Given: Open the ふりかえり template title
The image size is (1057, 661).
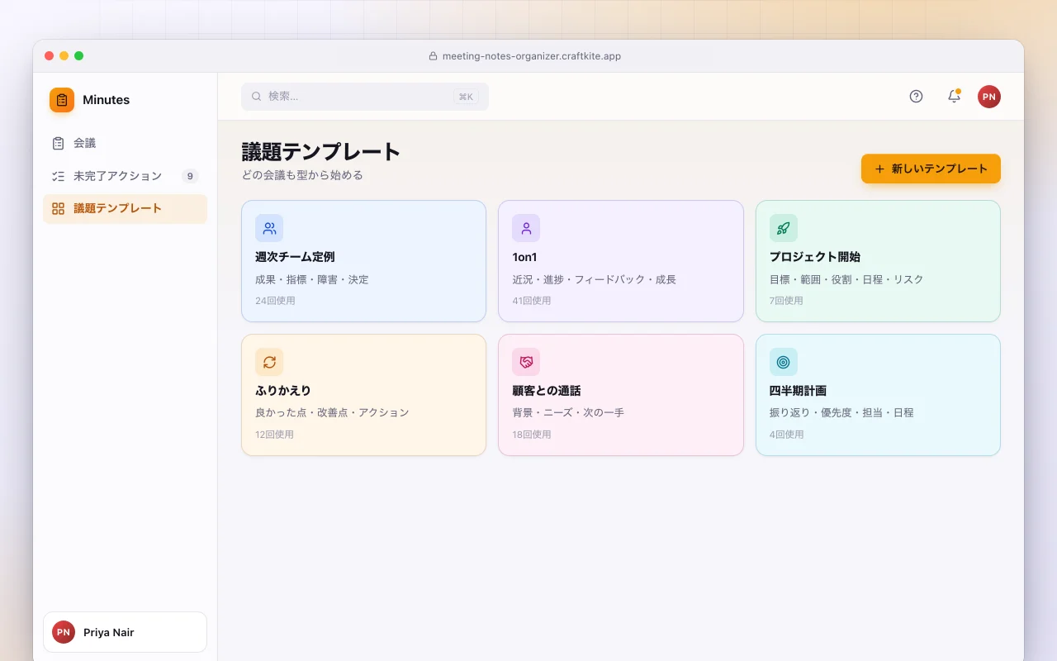Looking at the screenshot, I should pos(283,391).
